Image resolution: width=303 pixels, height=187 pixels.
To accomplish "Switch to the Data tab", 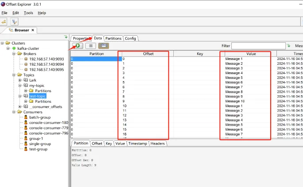I will 98,38.
